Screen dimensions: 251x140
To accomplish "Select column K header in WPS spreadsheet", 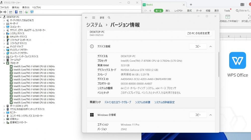I will [x=229, y=36].
